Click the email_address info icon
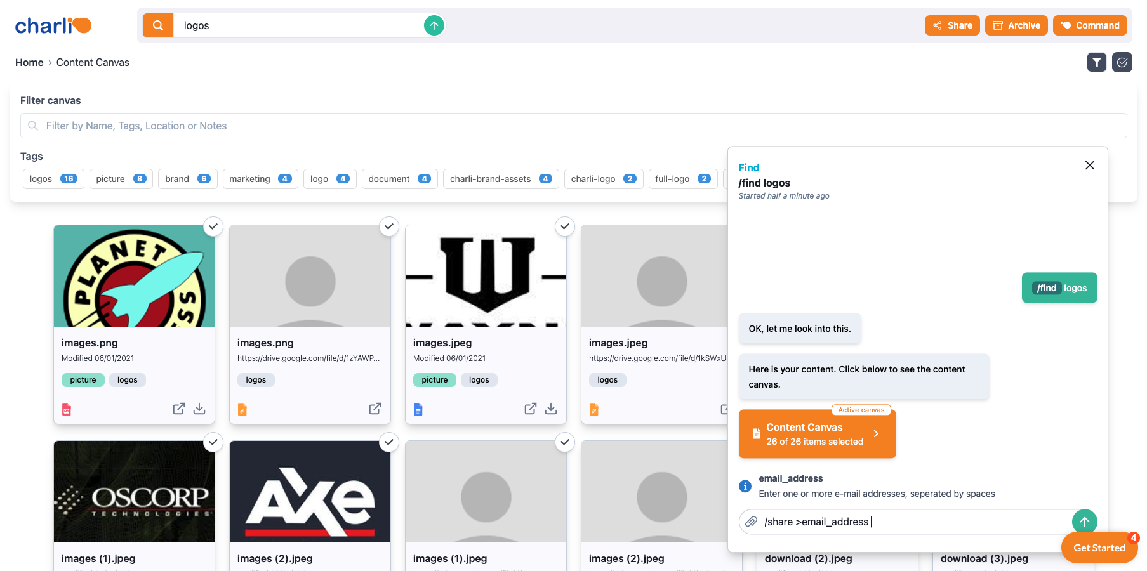Image resolution: width=1147 pixels, height=571 pixels. click(x=746, y=486)
